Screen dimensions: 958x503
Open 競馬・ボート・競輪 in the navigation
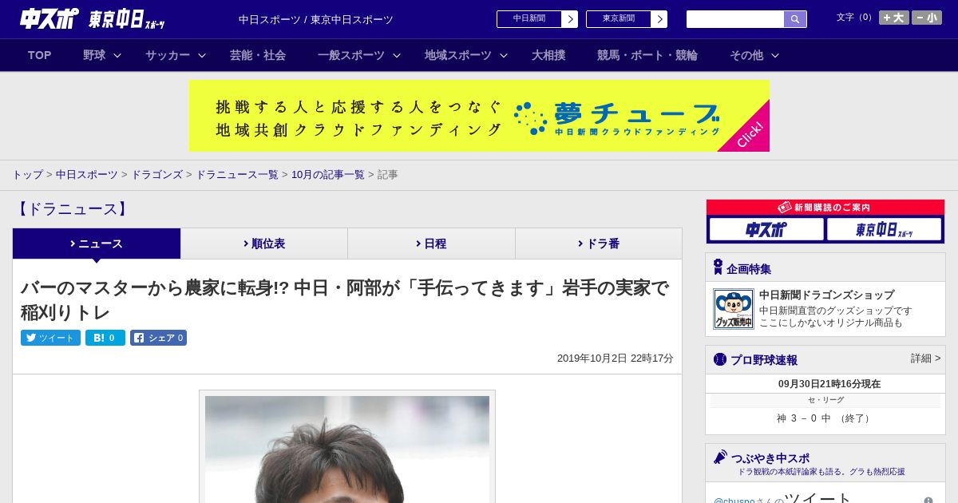pos(647,55)
